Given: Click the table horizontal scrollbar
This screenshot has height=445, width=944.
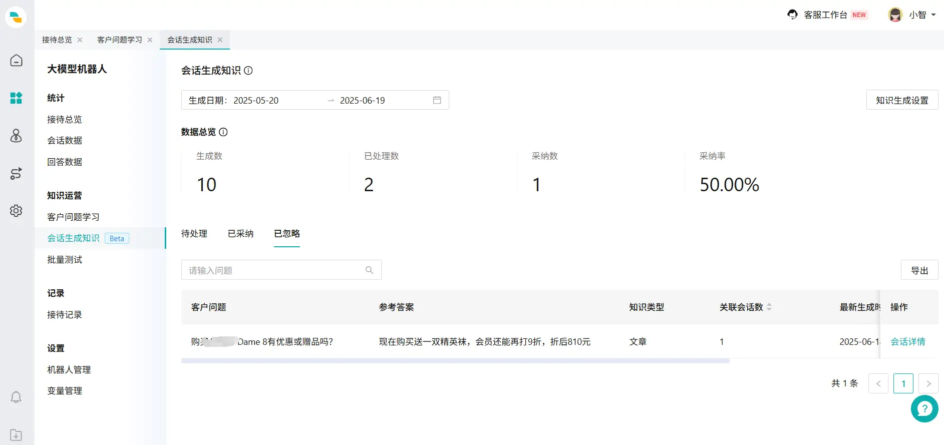Looking at the screenshot, I should [x=455, y=361].
